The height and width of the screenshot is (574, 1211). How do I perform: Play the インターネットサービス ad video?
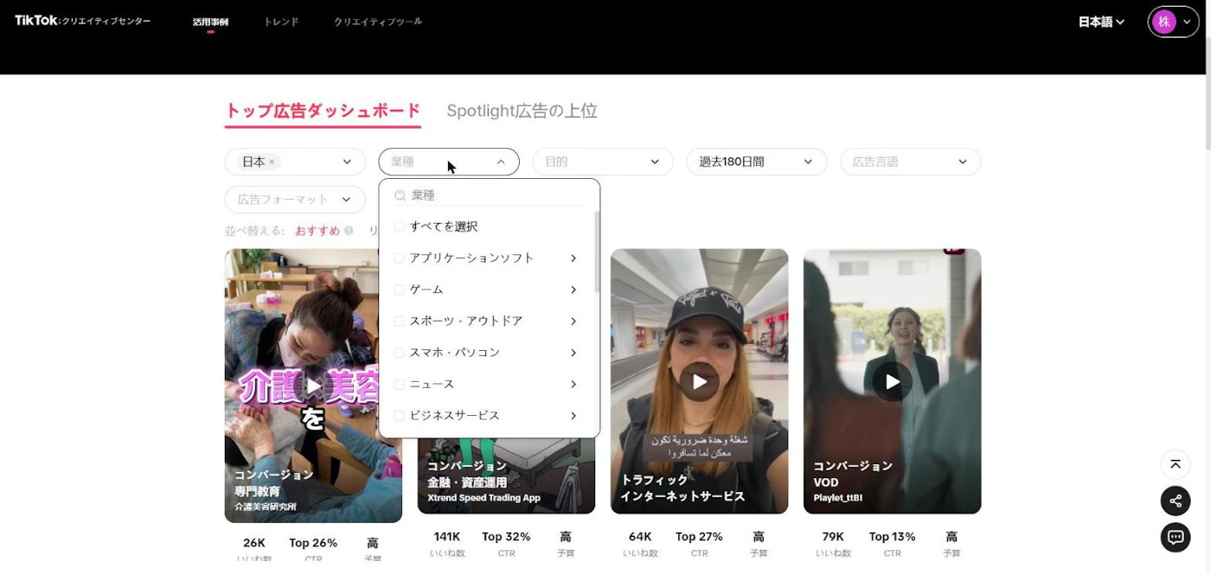[699, 381]
